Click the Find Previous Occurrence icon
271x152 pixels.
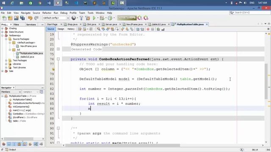[x=103, y=29]
